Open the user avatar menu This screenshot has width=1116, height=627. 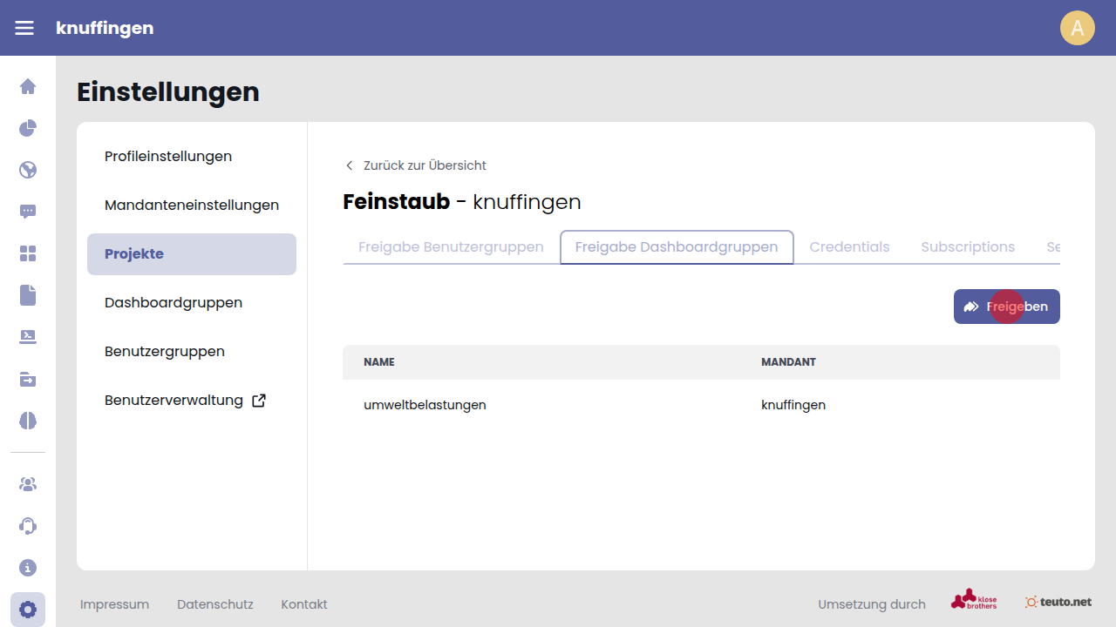point(1077,28)
